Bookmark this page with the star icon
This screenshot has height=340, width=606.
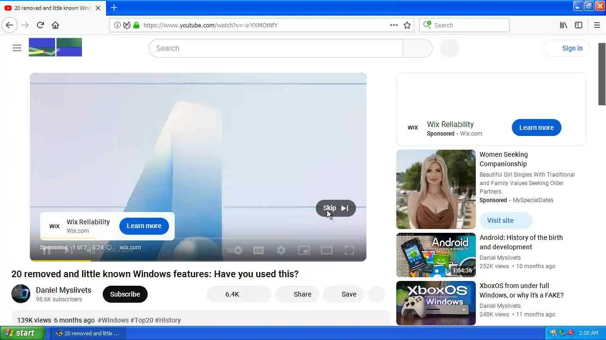pos(407,25)
